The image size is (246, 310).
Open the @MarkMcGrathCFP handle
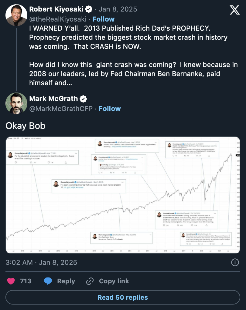[x=61, y=109]
